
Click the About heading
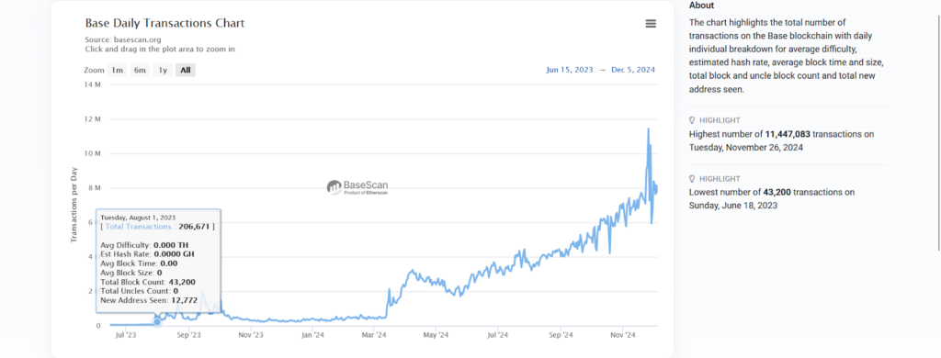tap(701, 6)
